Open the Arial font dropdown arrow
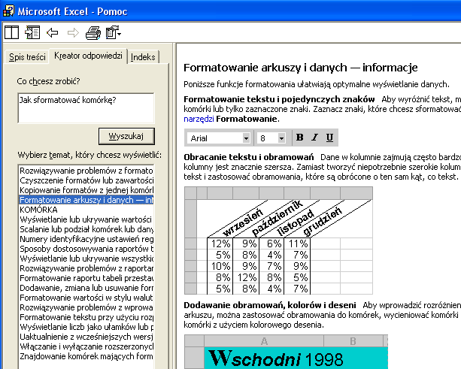Image resolution: width=461 pixels, height=369 pixels. [246, 138]
